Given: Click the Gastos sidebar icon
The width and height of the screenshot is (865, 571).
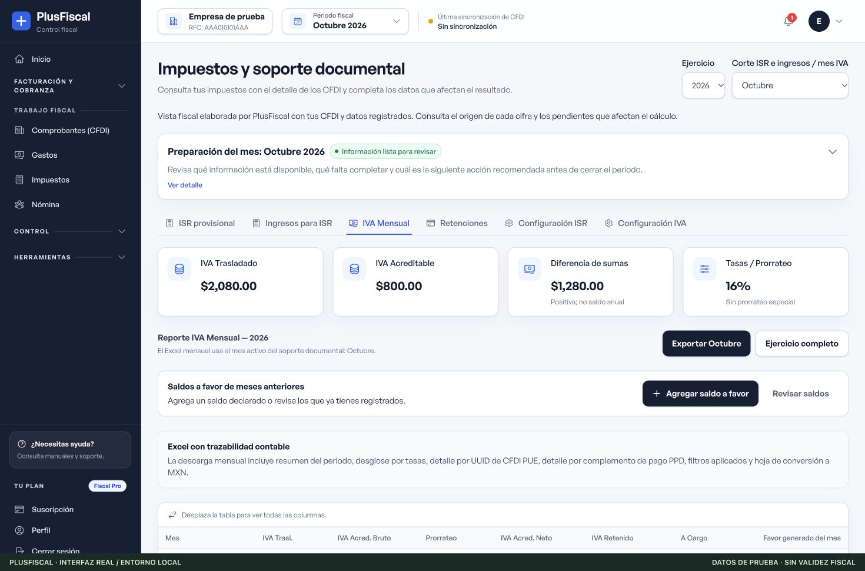Looking at the screenshot, I should tap(19, 155).
